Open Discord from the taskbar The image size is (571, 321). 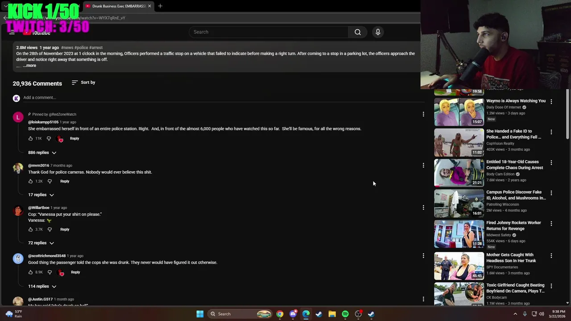pos(293,314)
